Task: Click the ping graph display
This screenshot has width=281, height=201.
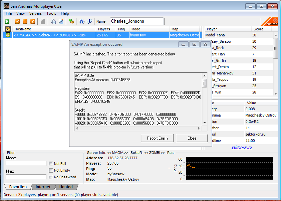Action: pyautogui.click(x=230, y=168)
